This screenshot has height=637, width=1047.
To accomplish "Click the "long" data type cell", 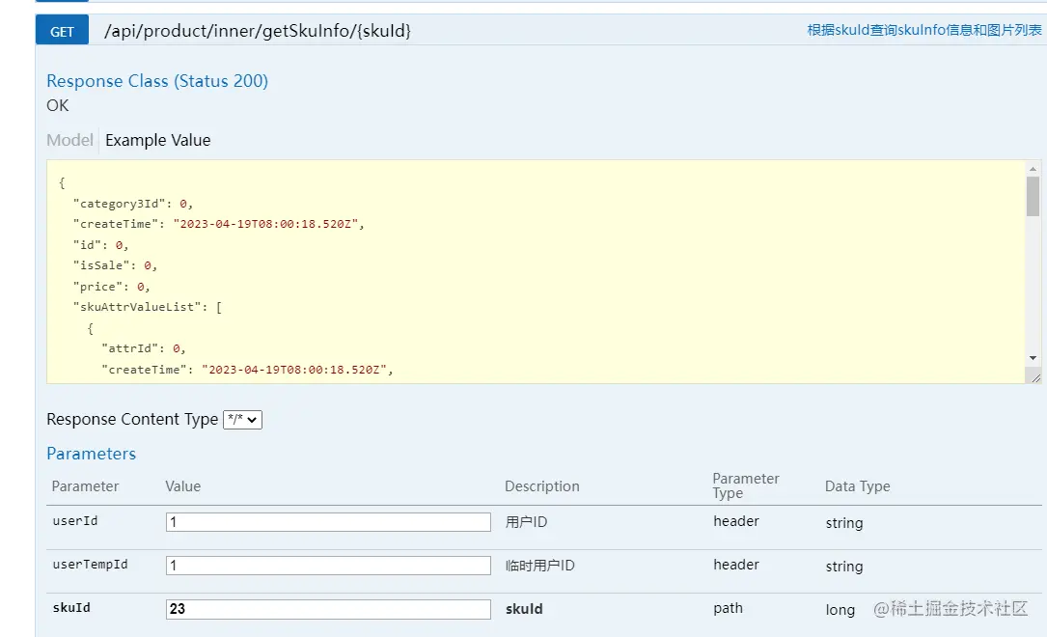I will click(x=840, y=610).
